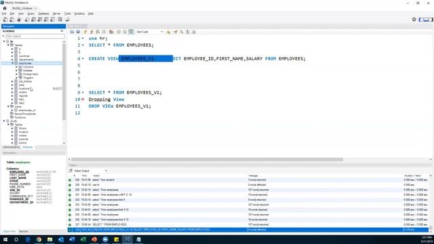Image resolution: width=434 pixels, height=244 pixels.
Task: Create new view icon in main toolbar
Action: click(40, 20)
